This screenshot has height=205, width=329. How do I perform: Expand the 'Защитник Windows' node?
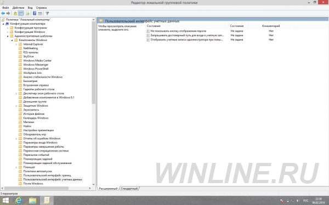[x=16, y=106]
